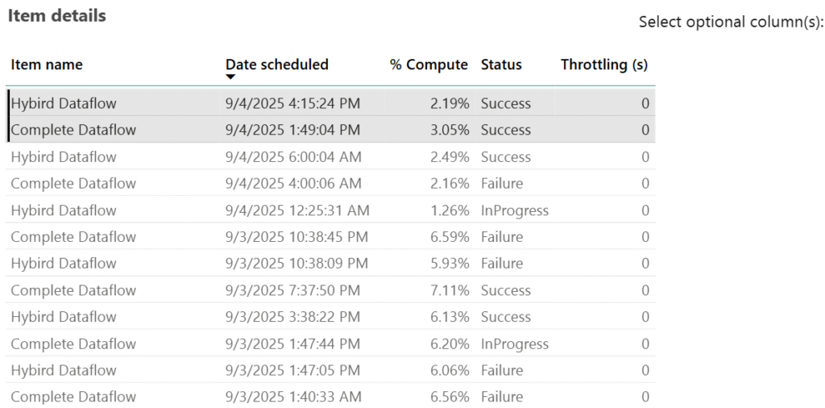Select Complete Dataflow scheduled 4:00:06 AM
Viewport: 825px width, 408px height.
click(x=73, y=184)
